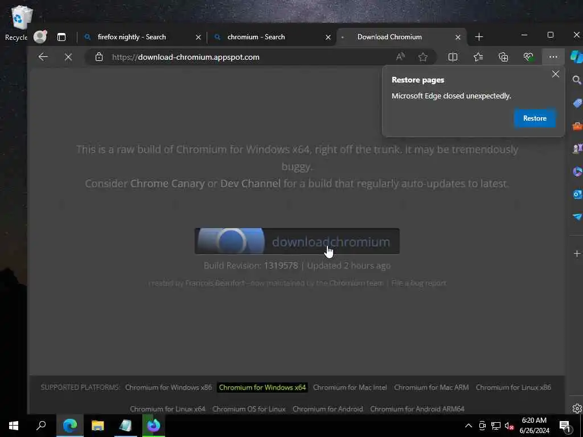This screenshot has width=583, height=437.
Task: Open Read aloud from address bar
Action: [x=400, y=57]
